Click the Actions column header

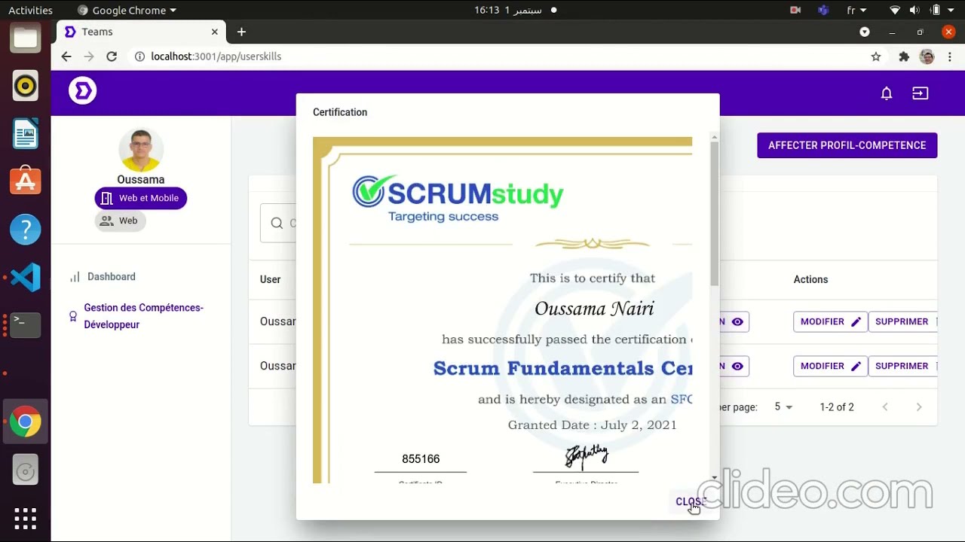click(810, 279)
